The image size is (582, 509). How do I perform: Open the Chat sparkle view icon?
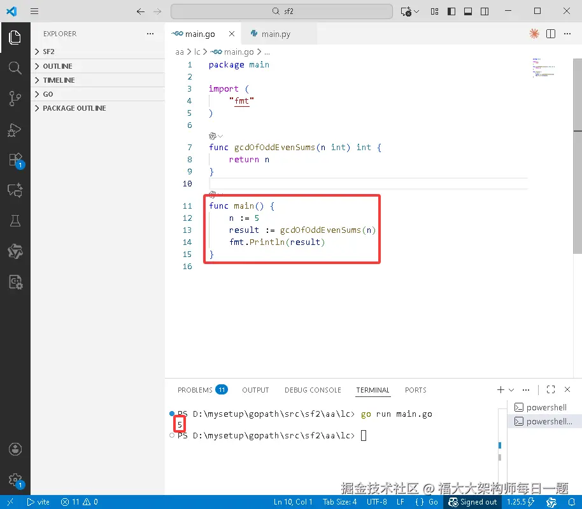point(15,190)
